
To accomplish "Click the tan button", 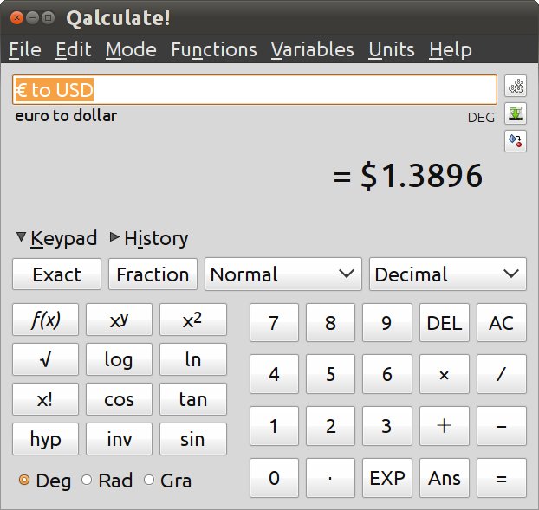I will (x=193, y=399).
